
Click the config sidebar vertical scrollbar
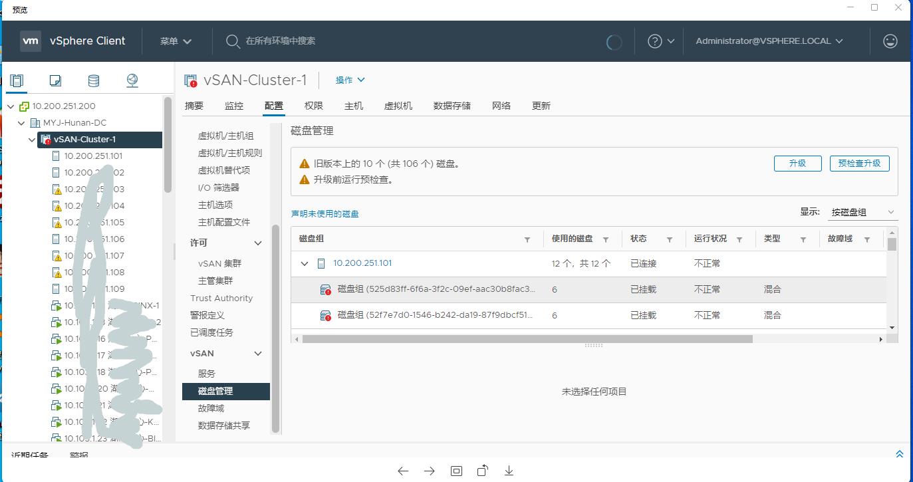click(x=276, y=329)
